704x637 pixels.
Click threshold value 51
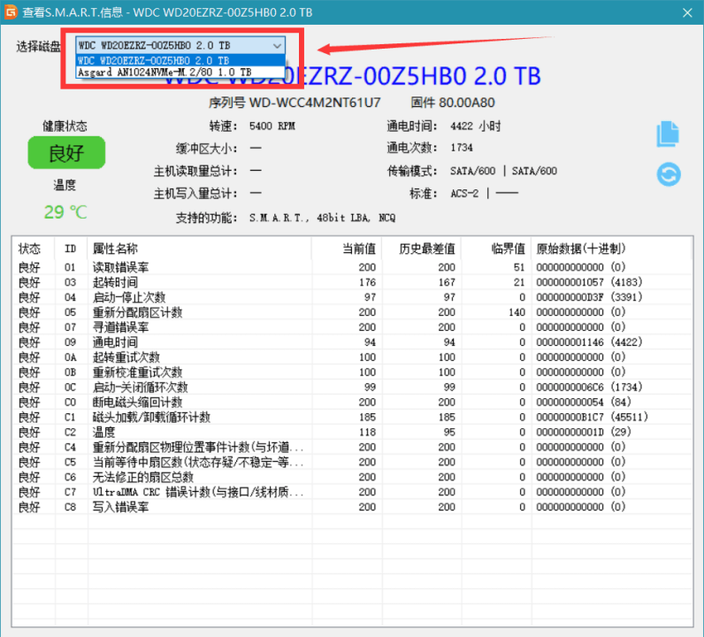point(519,267)
